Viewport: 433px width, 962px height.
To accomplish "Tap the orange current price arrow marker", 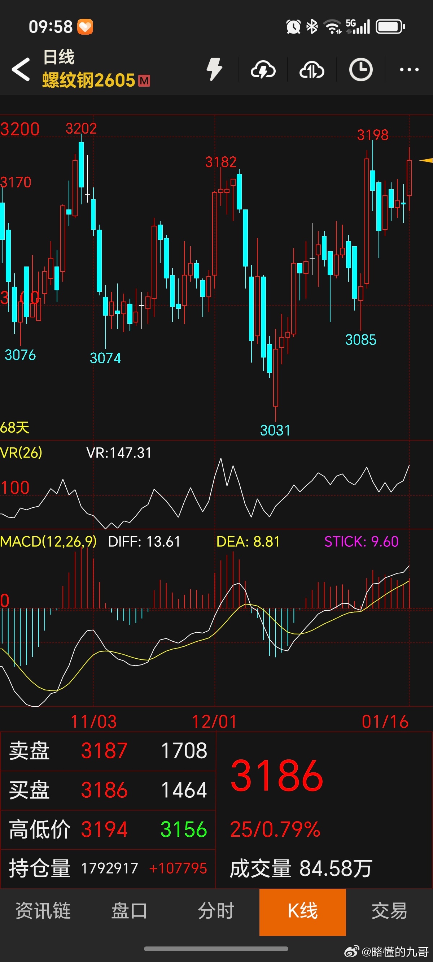I will tap(426, 161).
